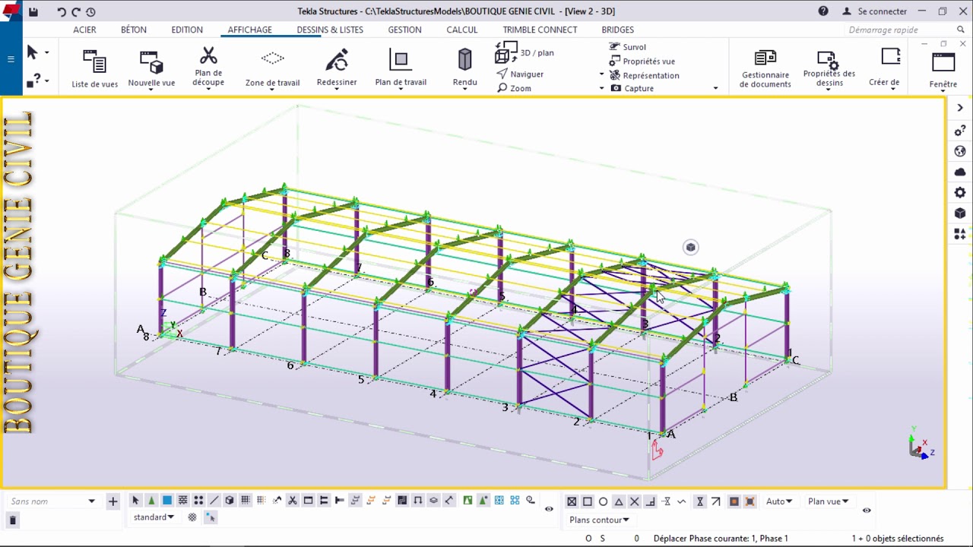The image size is (973, 547).
Task: Open the EDITION ribbon tab
Action: pos(187,30)
